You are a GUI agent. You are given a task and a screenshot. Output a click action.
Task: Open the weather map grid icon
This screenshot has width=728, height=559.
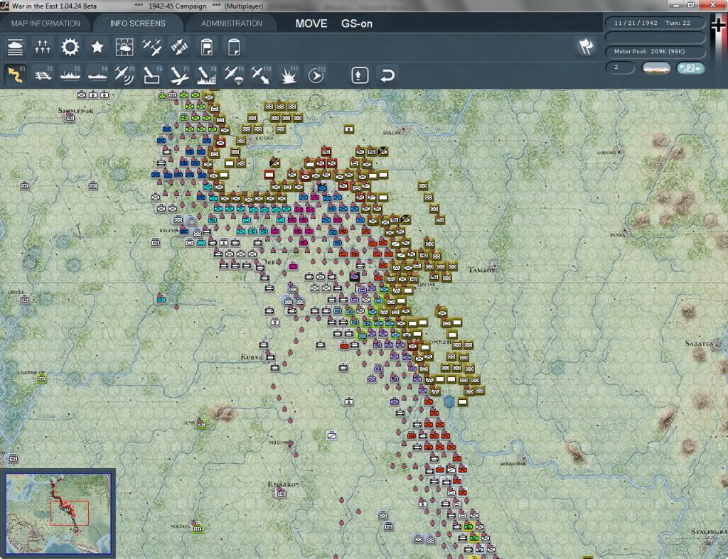click(x=124, y=47)
